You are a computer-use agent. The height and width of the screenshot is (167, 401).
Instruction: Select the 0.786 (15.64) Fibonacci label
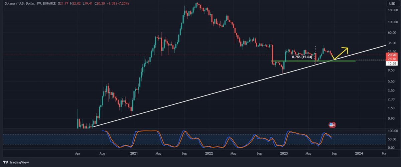[302, 57]
